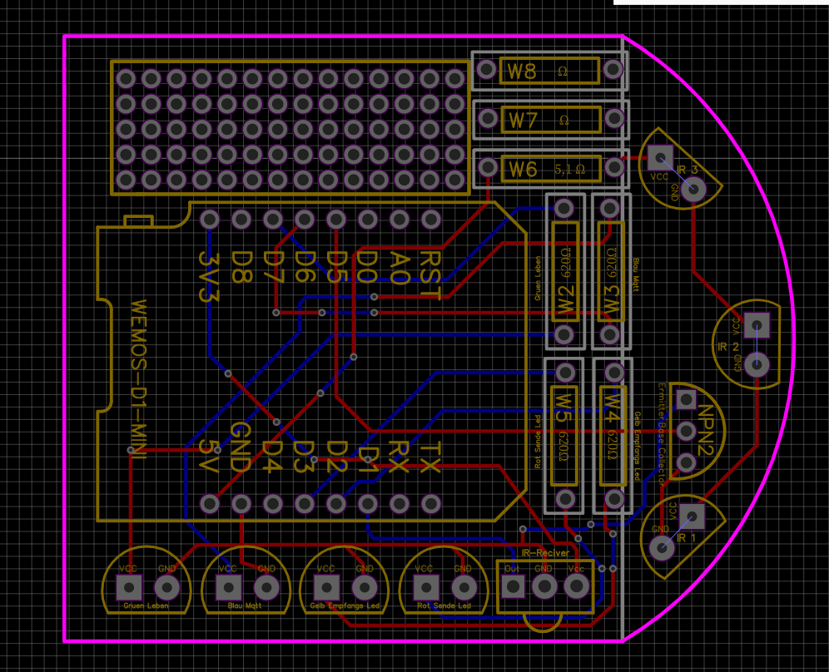Click the W2 620Ω resistor body

[x=565, y=272]
